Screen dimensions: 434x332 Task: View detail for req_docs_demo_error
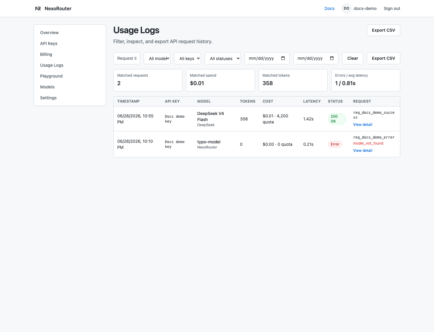coord(363,151)
